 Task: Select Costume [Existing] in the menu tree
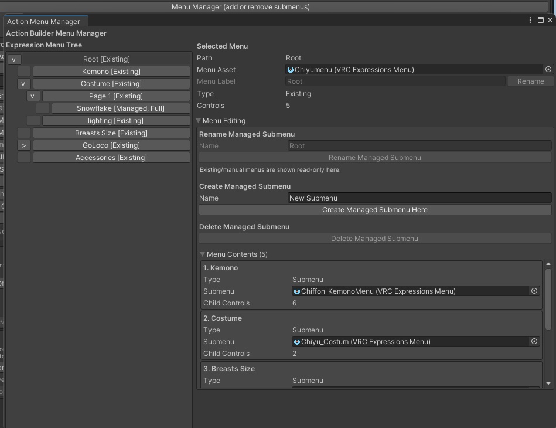point(111,84)
